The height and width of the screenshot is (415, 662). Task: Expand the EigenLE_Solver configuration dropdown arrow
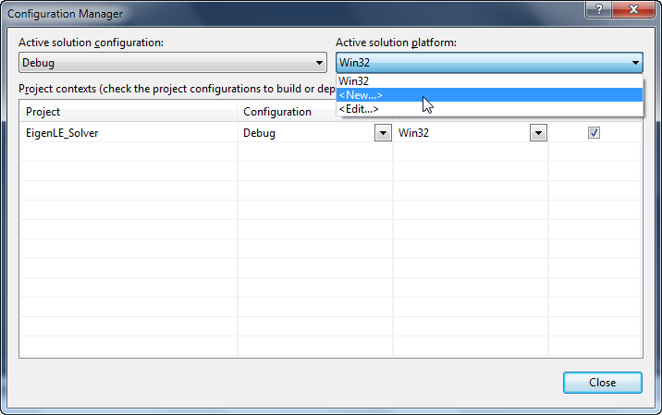382,133
